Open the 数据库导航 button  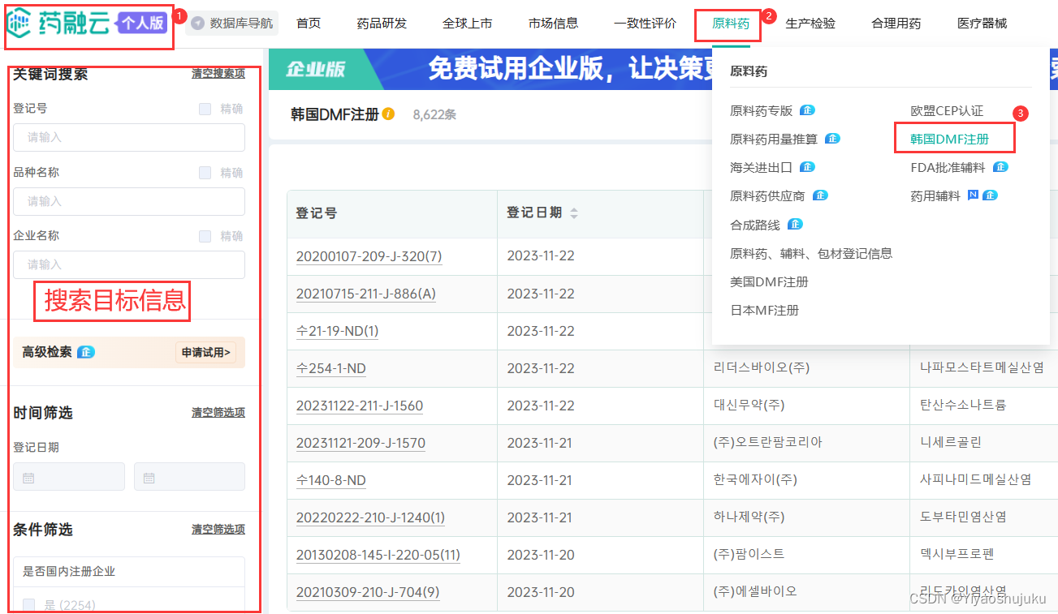[232, 24]
